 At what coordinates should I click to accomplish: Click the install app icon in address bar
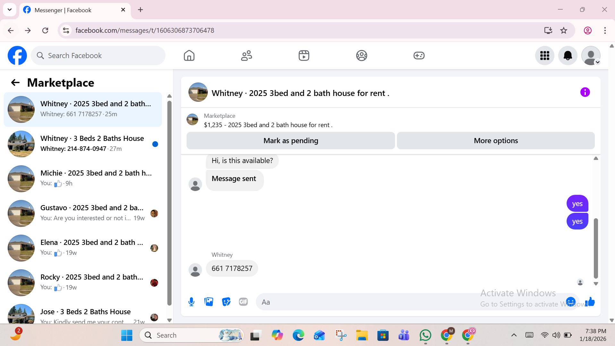click(x=548, y=30)
